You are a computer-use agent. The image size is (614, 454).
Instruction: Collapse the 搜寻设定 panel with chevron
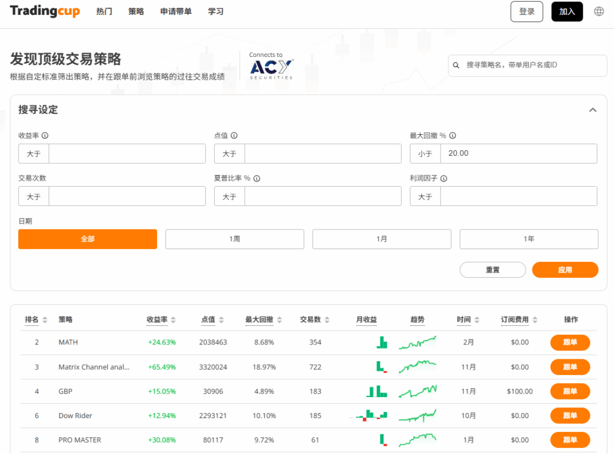[x=592, y=110]
